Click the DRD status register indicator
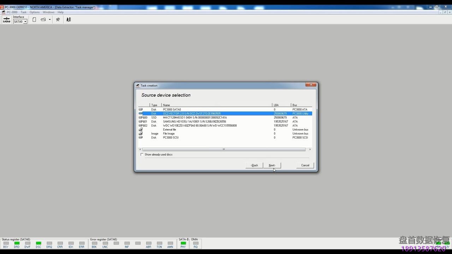 (x=17, y=243)
